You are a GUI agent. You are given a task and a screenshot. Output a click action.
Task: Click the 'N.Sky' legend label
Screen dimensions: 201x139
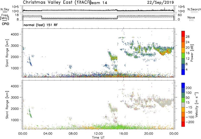pyautogui.click(x=5, y=9)
